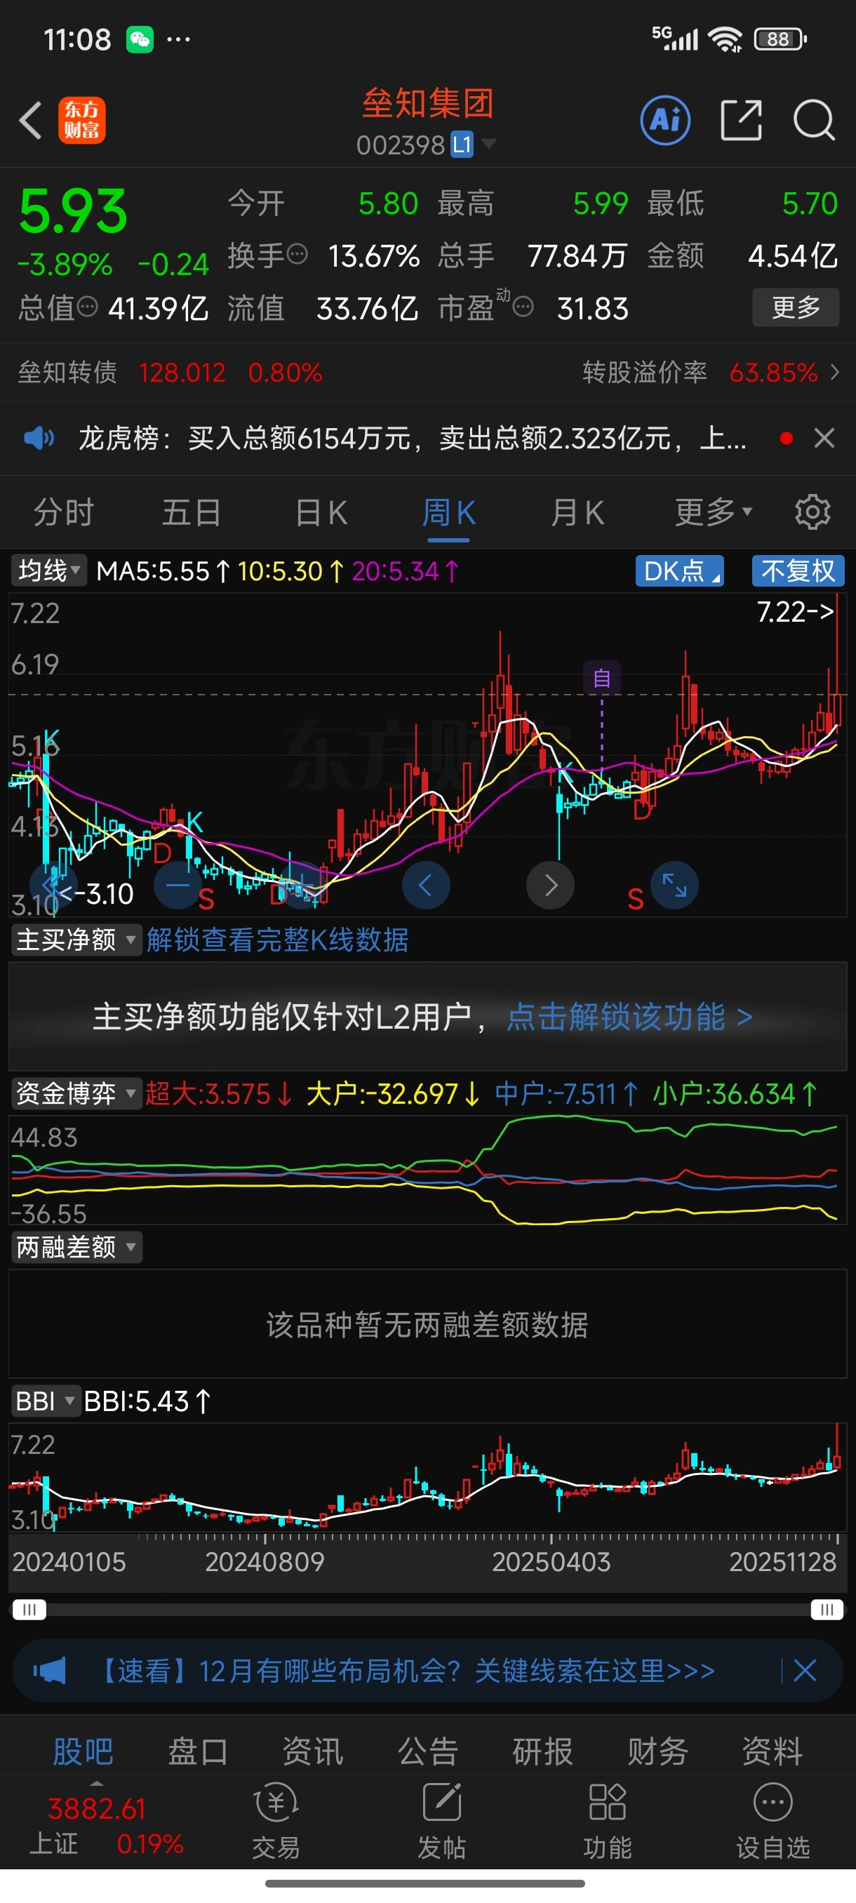Open the 发帖 post icon
The image size is (856, 1903).
(441, 1820)
